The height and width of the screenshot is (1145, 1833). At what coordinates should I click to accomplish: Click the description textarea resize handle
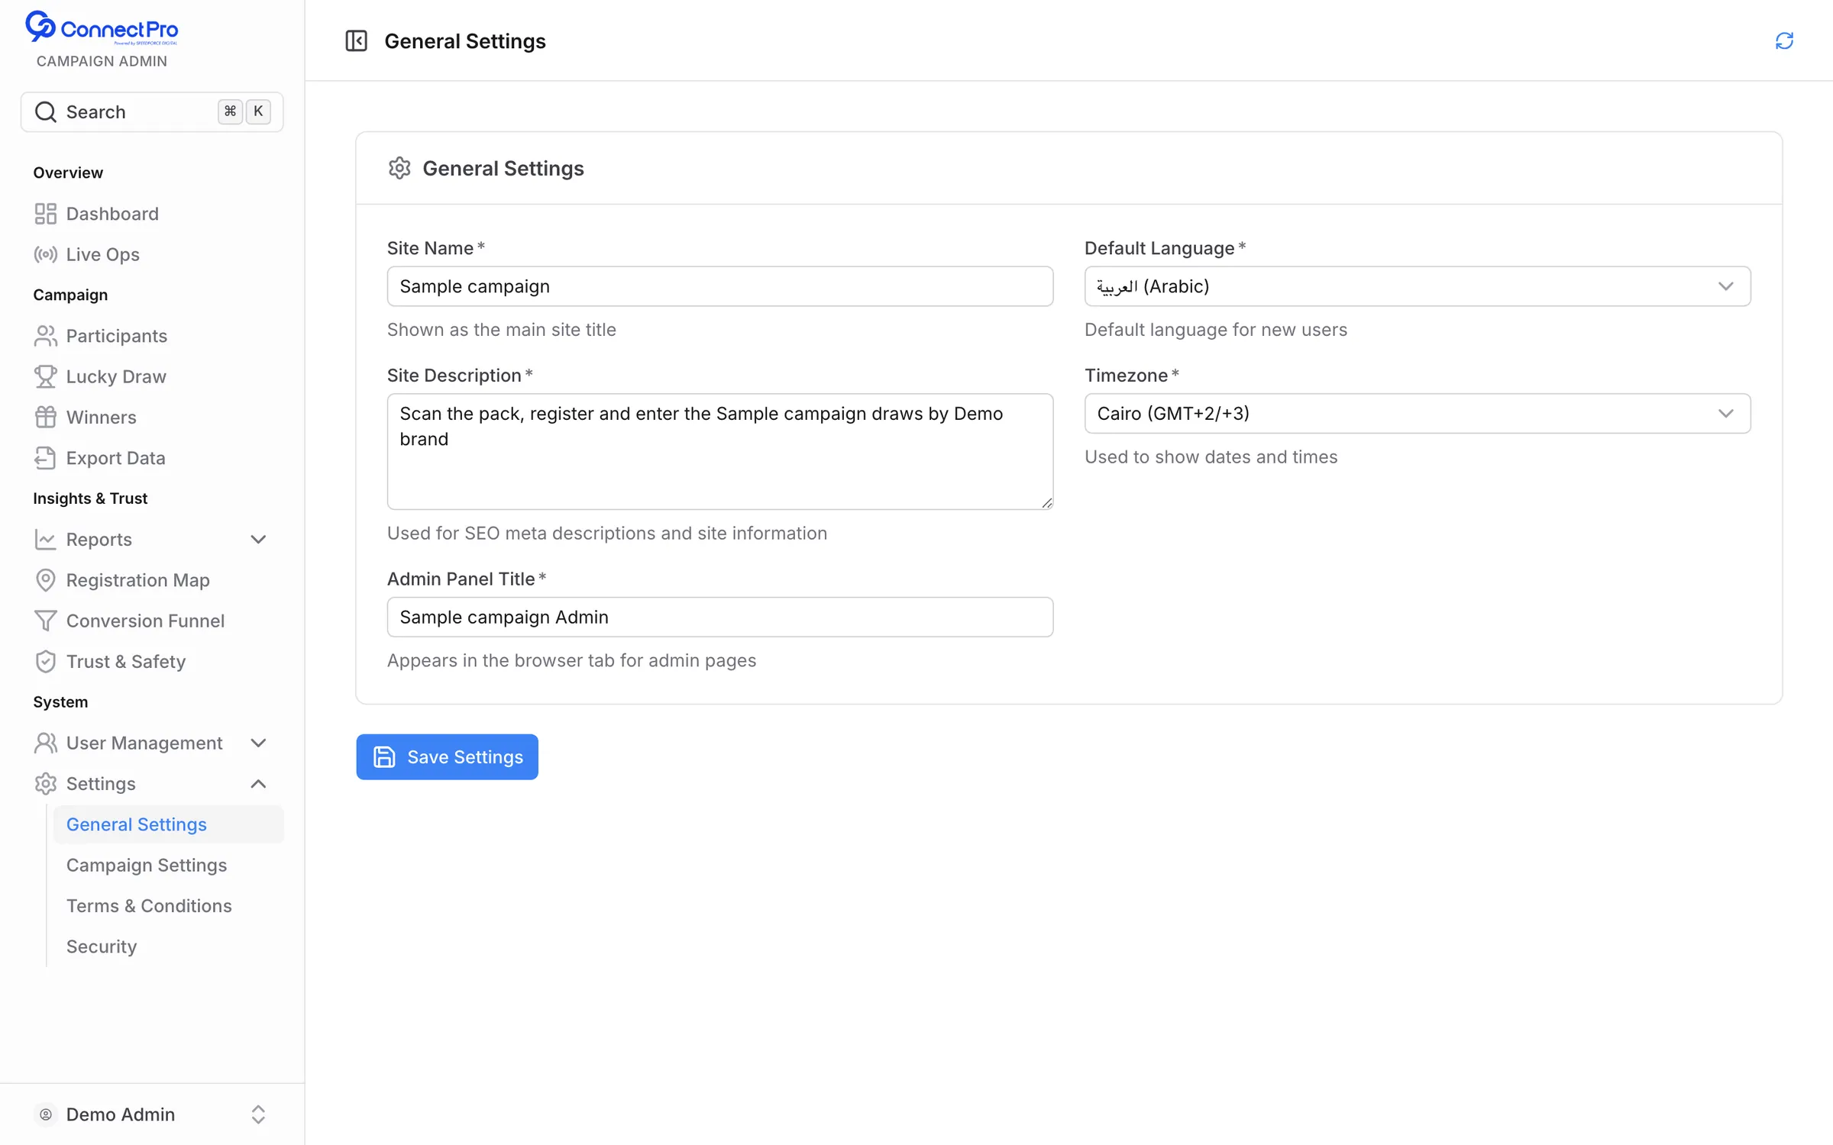[x=1046, y=502]
